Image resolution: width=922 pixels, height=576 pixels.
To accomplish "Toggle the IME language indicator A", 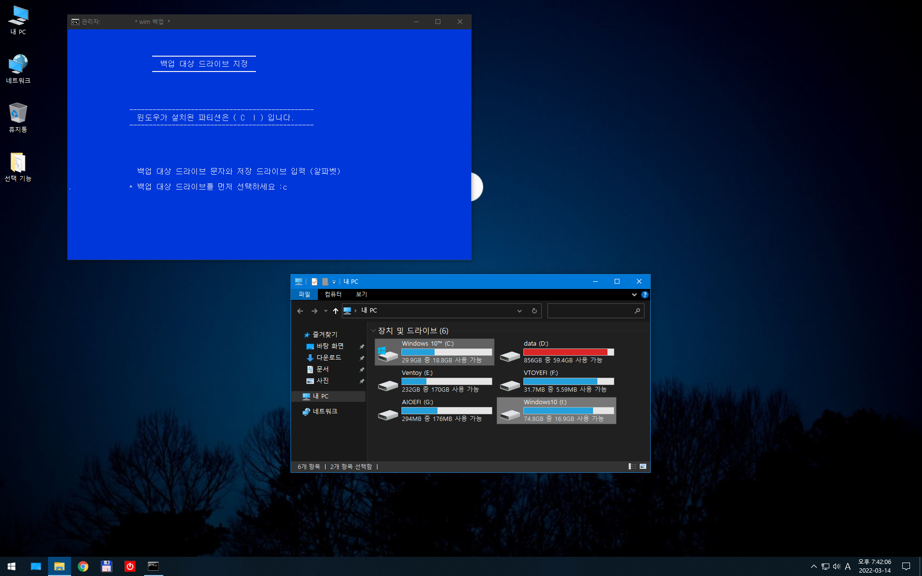I will click(x=848, y=566).
